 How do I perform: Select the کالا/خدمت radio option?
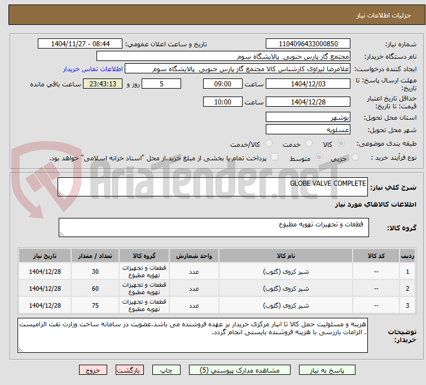pos(269,143)
